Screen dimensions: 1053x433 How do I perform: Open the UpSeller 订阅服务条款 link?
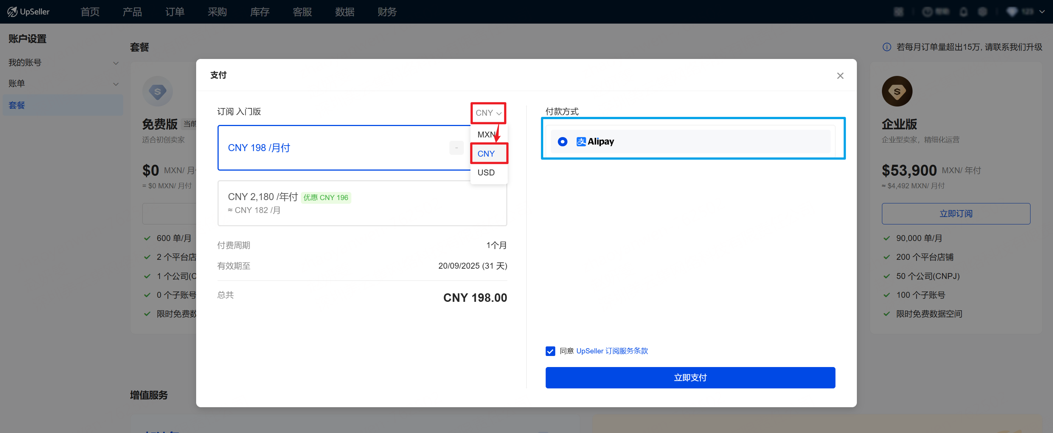pos(612,351)
